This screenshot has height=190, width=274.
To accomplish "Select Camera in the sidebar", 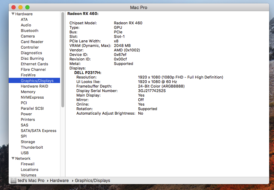I will click(28, 36).
